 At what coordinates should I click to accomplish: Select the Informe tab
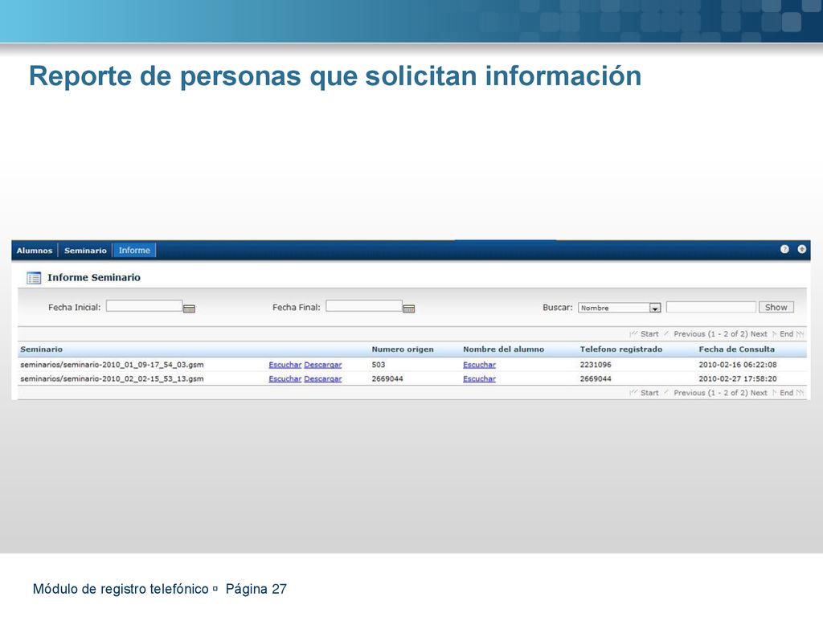click(x=134, y=251)
